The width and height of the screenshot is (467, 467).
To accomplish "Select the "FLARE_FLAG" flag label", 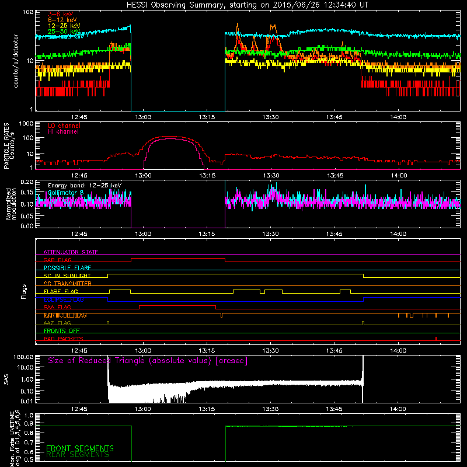I will click(x=61, y=291).
